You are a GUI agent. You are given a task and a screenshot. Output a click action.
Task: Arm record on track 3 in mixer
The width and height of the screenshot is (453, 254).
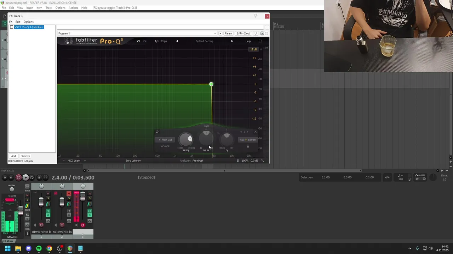pyautogui.click(x=83, y=225)
